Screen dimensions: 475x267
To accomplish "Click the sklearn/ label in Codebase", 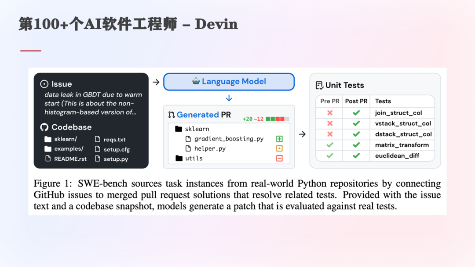I will (x=66, y=139).
